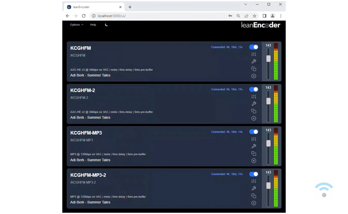Expand the Options dropdown menu
The image size is (348, 214).
pyautogui.click(x=76, y=25)
